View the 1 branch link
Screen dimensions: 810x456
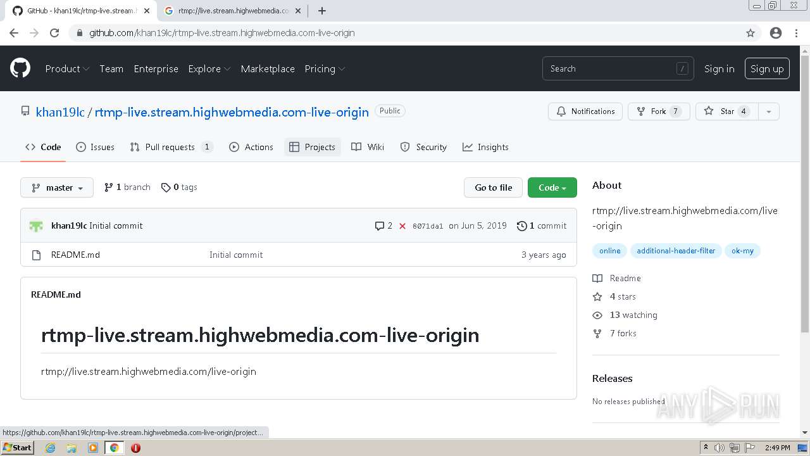pos(127,187)
